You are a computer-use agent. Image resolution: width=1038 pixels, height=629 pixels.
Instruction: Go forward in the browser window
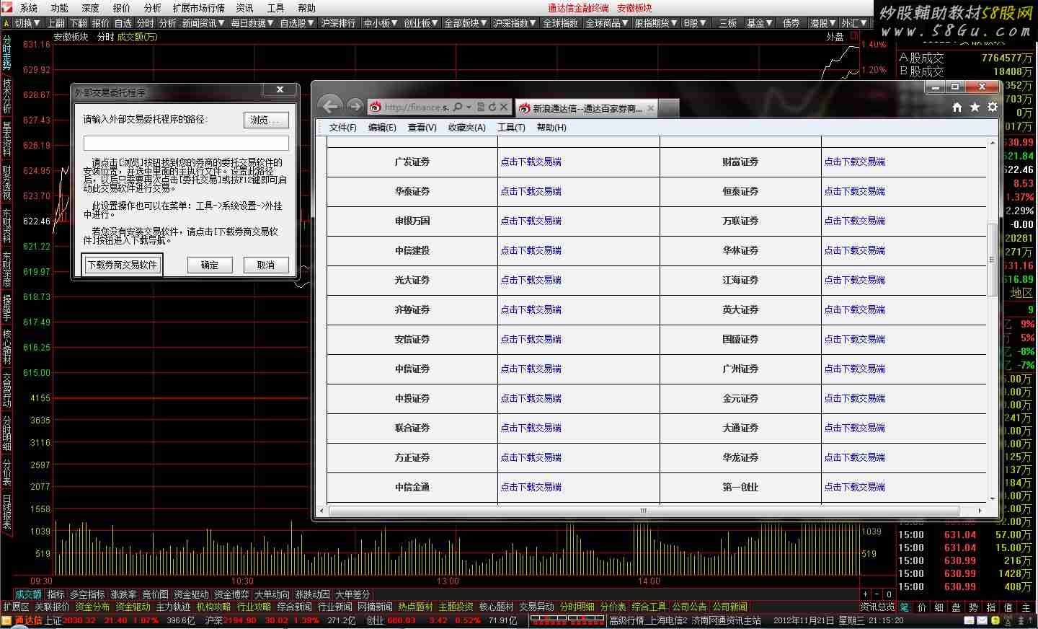pos(355,107)
